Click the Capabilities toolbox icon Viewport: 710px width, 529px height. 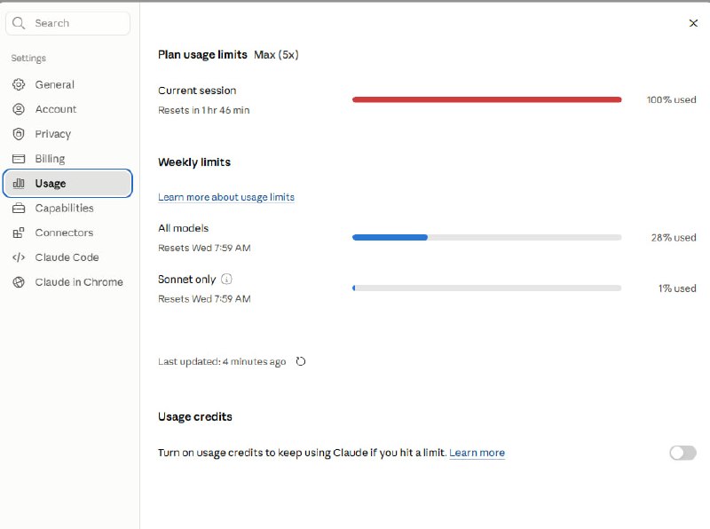coord(19,209)
